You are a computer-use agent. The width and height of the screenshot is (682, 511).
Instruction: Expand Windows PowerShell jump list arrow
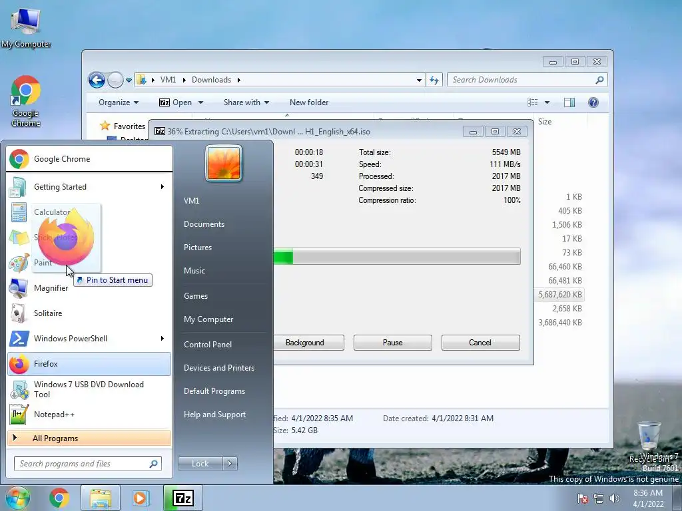(163, 339)
